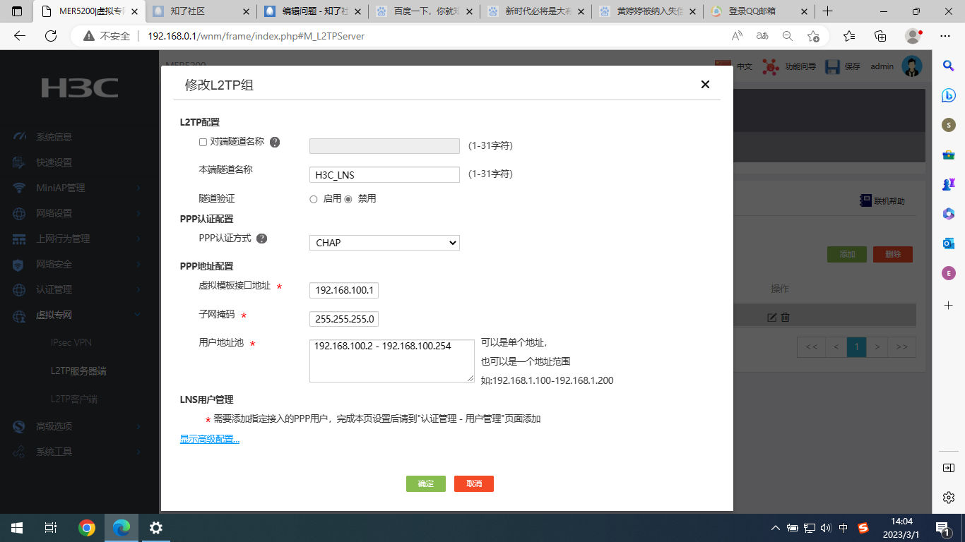Click the 用户地址池 text area
This screenshot has width=965, height=542.
(392, 361)
